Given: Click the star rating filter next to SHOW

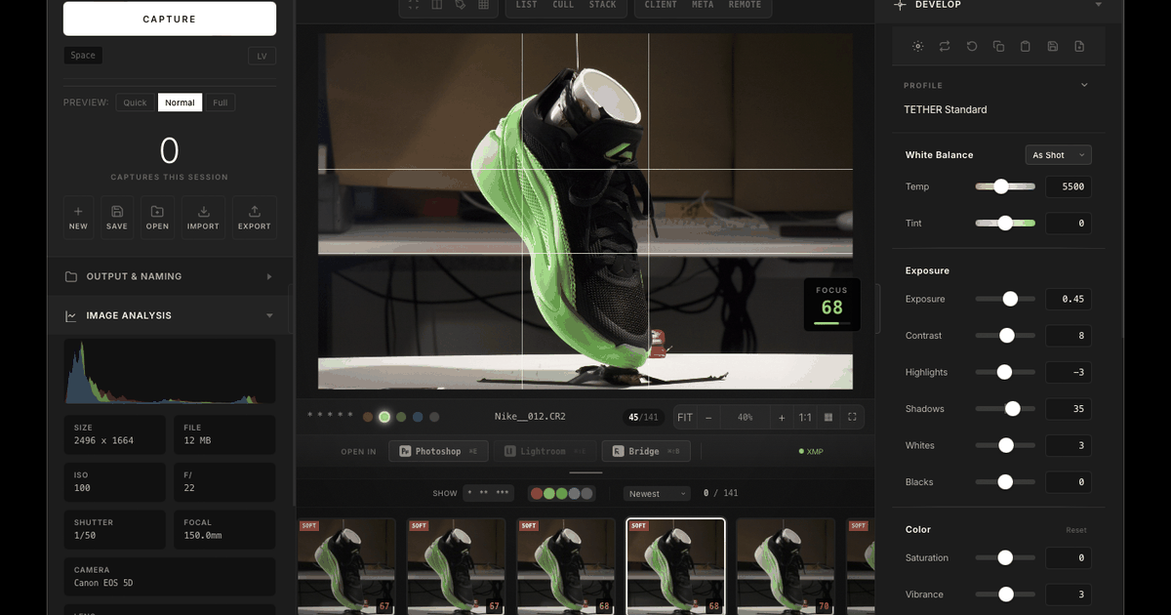Looking at the screenshot, I should (x=488, y=493).
